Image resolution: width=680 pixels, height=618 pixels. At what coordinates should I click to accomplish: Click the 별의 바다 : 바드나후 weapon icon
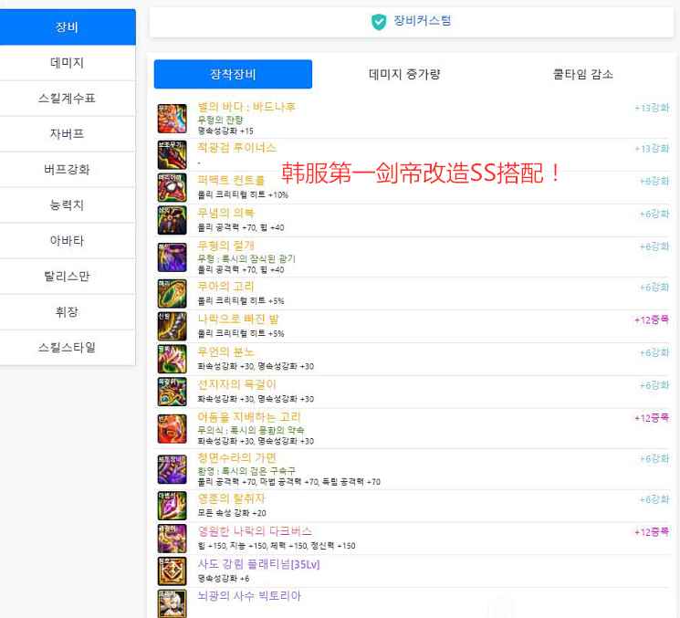point(171,117)
